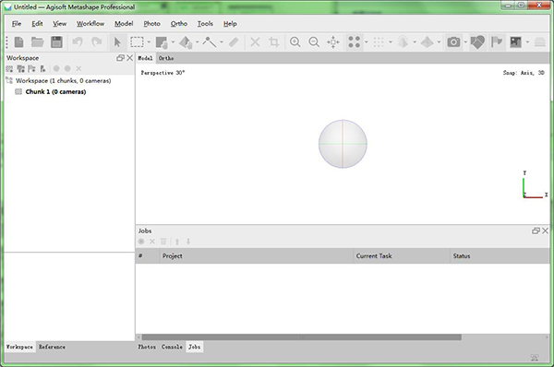Screen dimensions: 554x367
Task: Switch to the Ortho view tab
Action: tap(165, 58)
